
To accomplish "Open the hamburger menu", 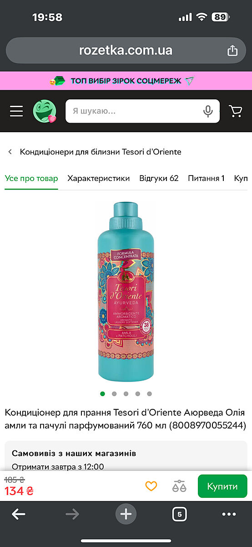I will click(x=16, y=111).
